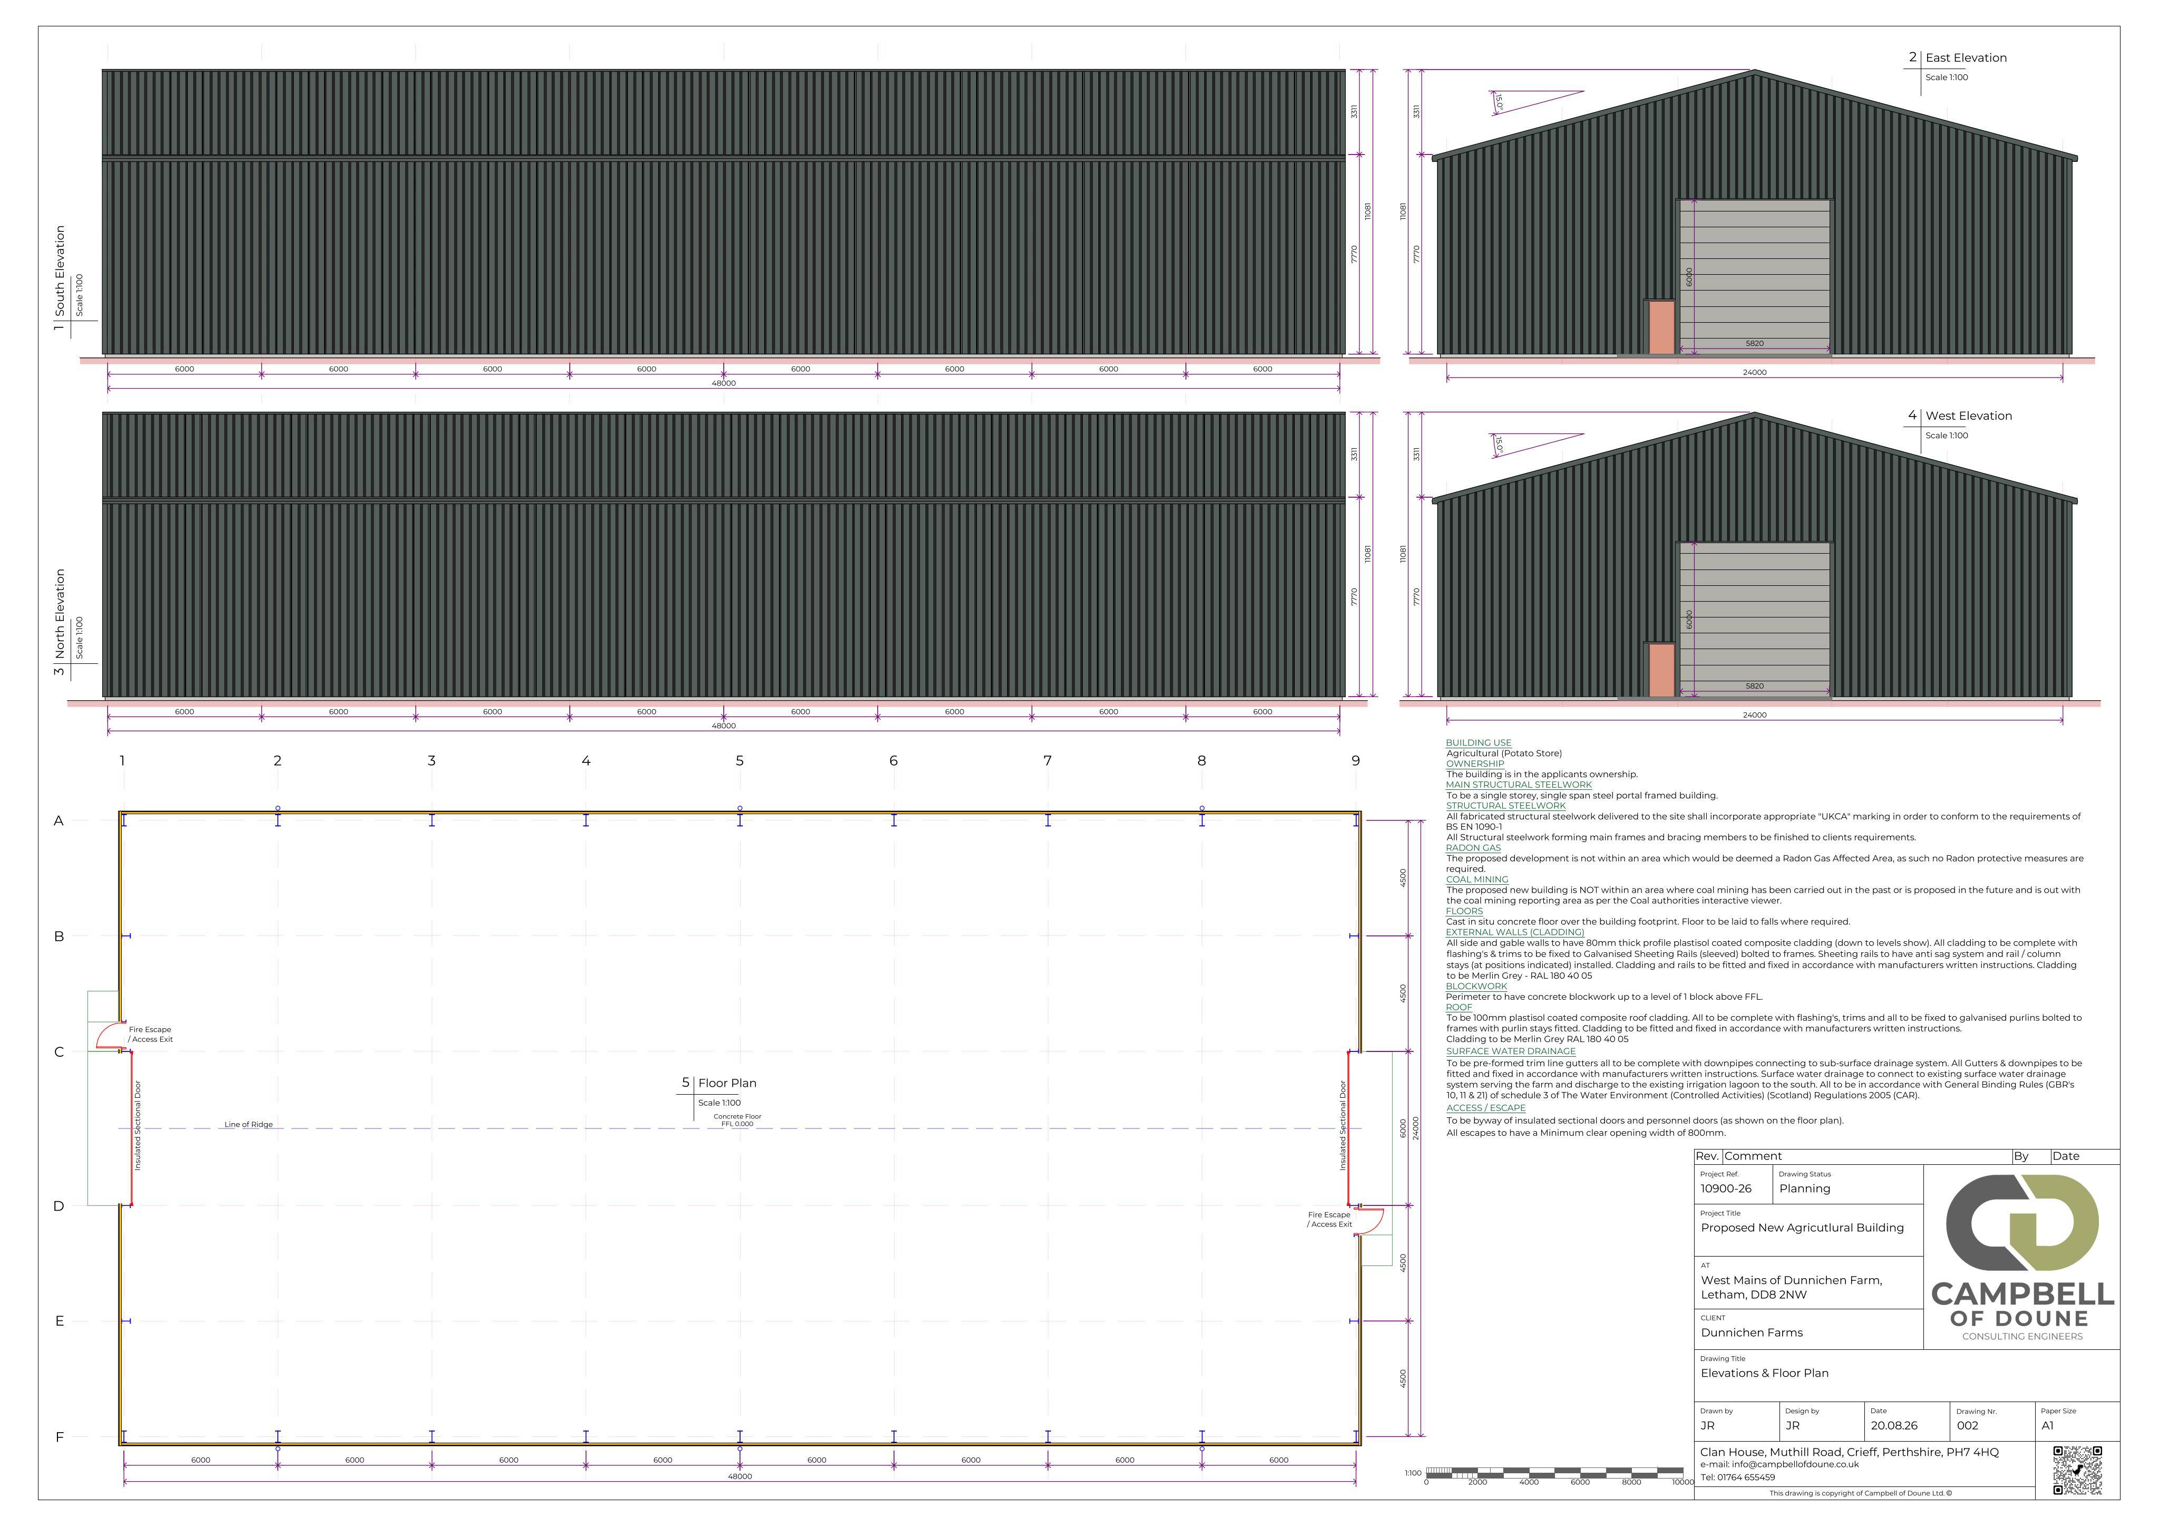Click project title 'Proposed New Agricutlural Building'
2159x1526 pixels.
click(x=1802, y=1228)
